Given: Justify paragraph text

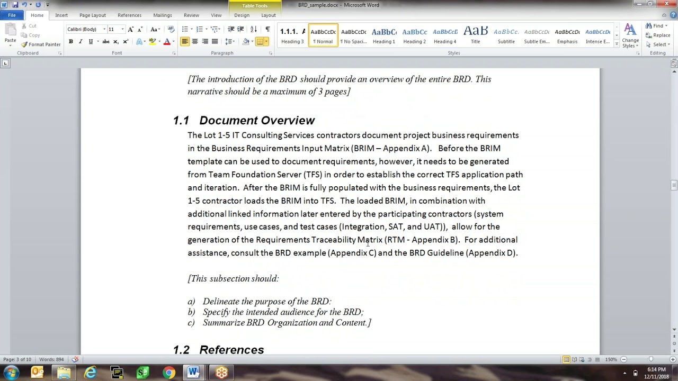Looking at the screenshot, I should click(215, 42).
